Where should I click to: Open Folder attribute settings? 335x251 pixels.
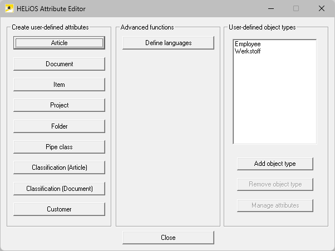[x=59, y=126]
